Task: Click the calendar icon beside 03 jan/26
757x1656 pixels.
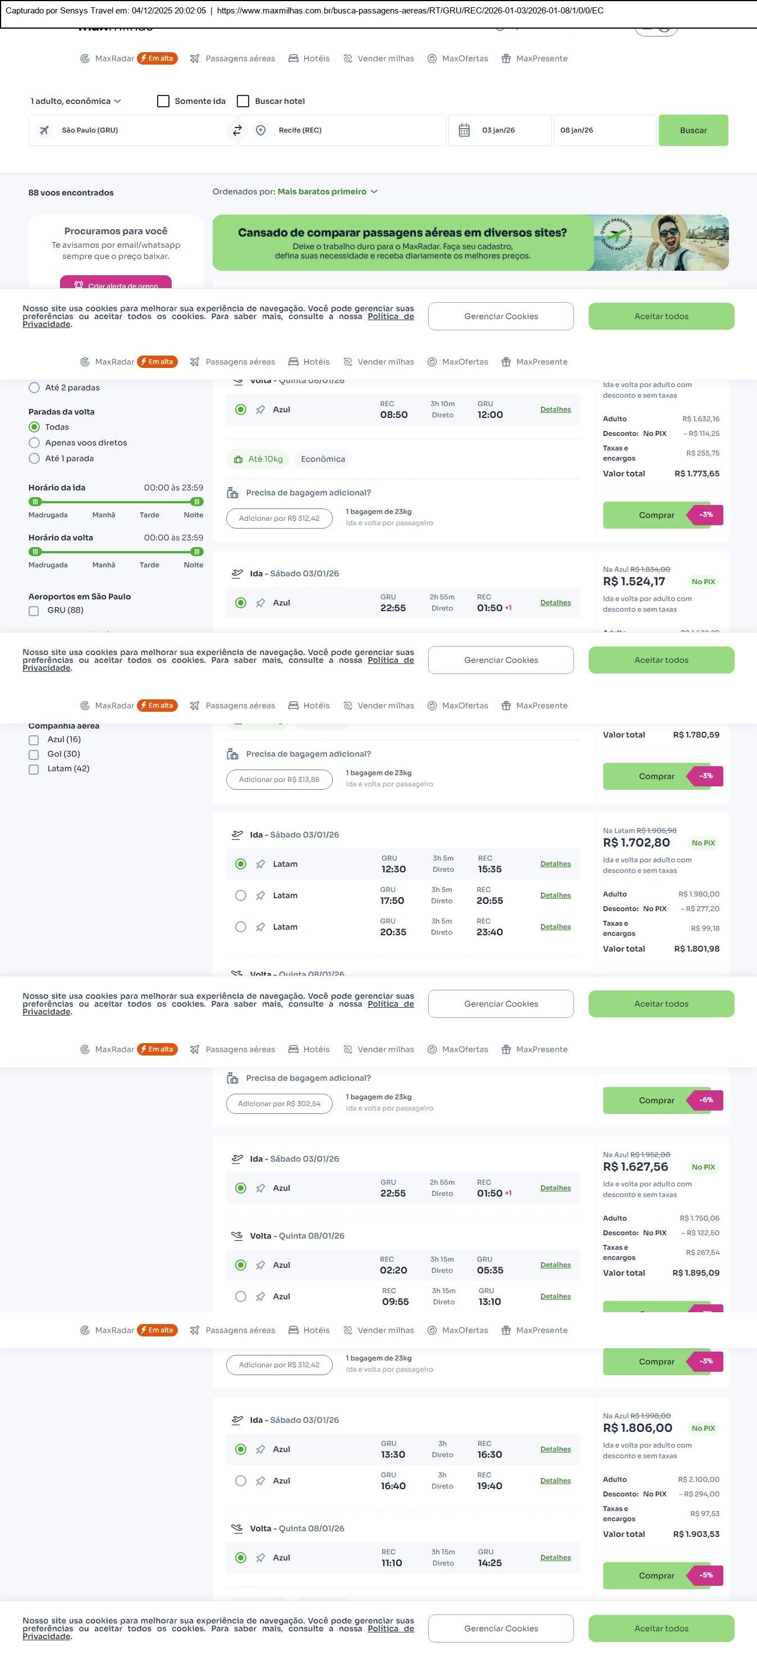Action: click(x=464, y=130)
